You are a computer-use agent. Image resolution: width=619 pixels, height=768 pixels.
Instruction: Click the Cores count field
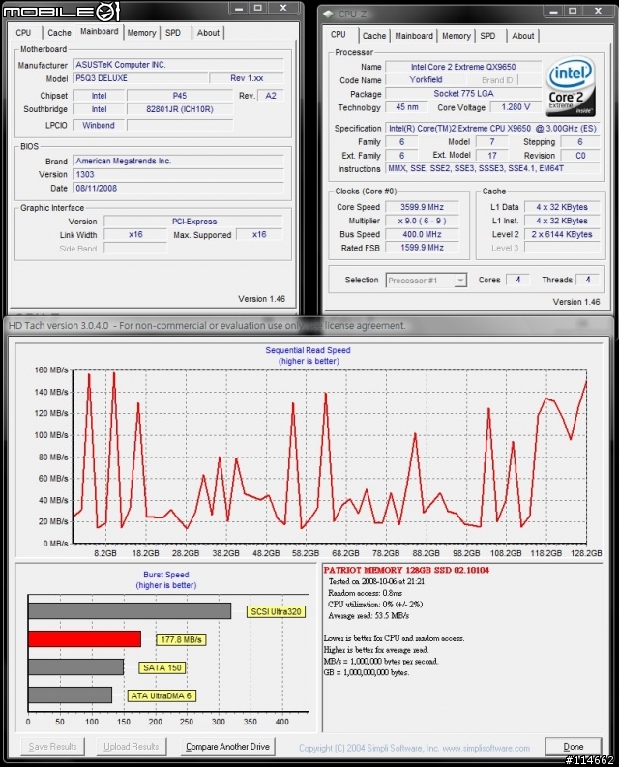point(518,280)
